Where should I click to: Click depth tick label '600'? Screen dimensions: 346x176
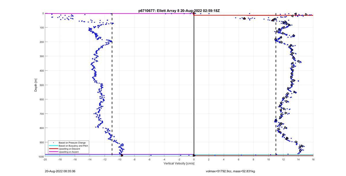(42, 99)
